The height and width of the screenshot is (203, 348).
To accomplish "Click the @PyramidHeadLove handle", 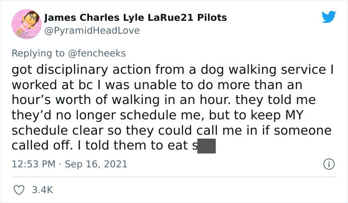I will click(x=92, y=31).
